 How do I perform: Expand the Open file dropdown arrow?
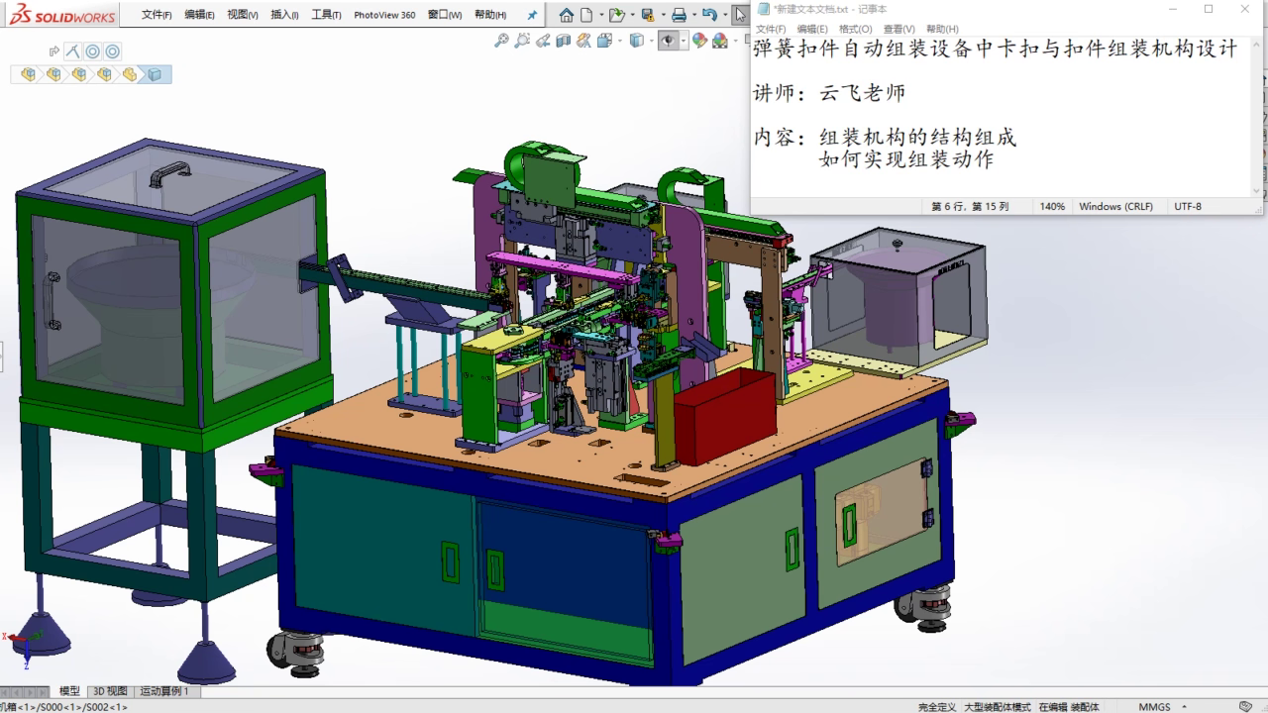tap(633, 15)
